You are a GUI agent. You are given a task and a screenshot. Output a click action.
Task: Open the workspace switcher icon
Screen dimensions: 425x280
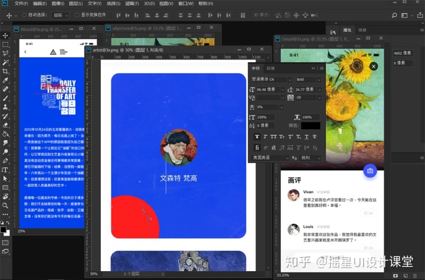point(404,15)
